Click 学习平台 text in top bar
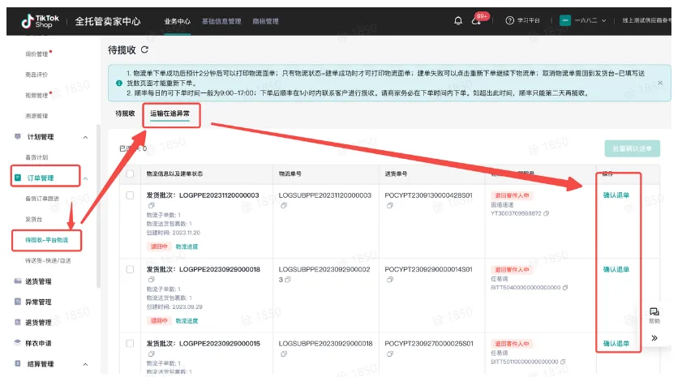Image resolution: width=682 pixels, height=377 pixels. [528, 20]
